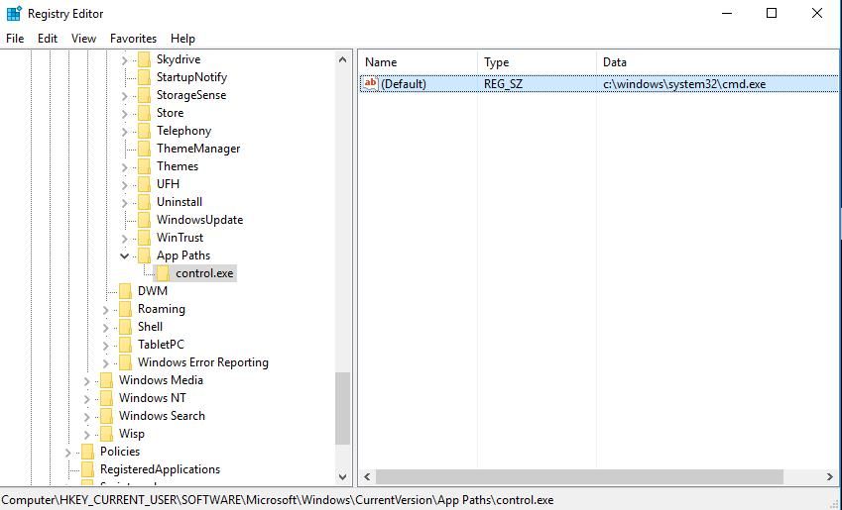The width and height of the screenshot is (842, 510).
Task: Click the Windows Media folder icon
Action: (x=106, y=380)
